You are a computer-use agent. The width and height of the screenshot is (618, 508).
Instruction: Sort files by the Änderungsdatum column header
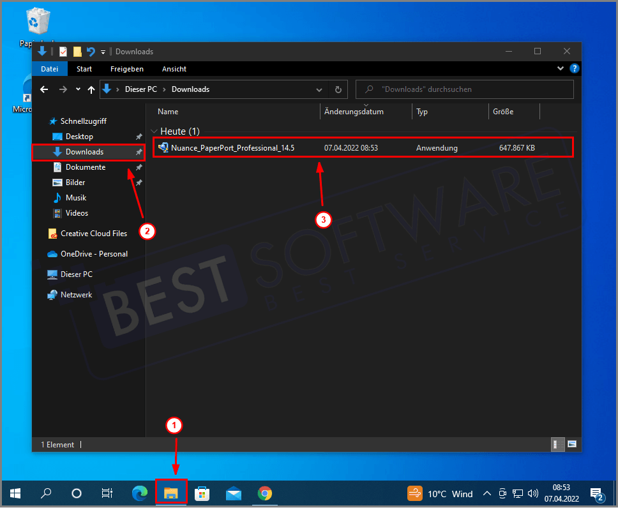(x=354, y=112)
